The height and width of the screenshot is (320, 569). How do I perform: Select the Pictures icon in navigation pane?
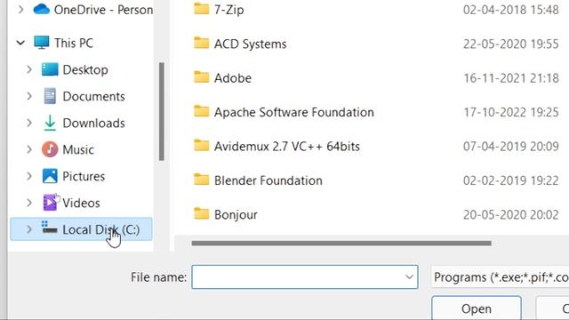50,176
